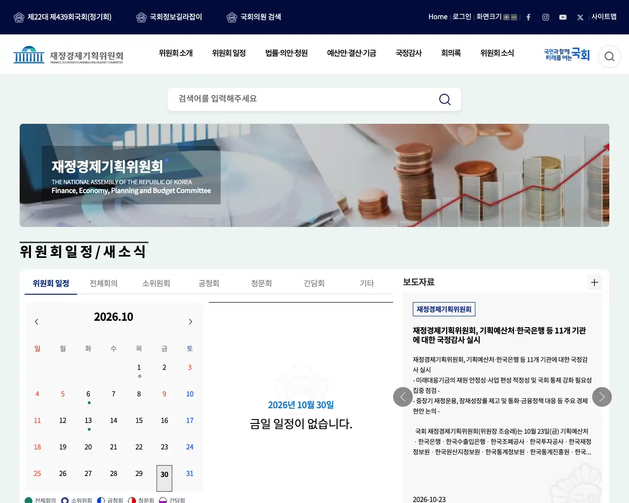The height and width of the screenshot is (503, 629).
Task: Open more 보도자료 with plus button
Action: (x=595, y=282)
